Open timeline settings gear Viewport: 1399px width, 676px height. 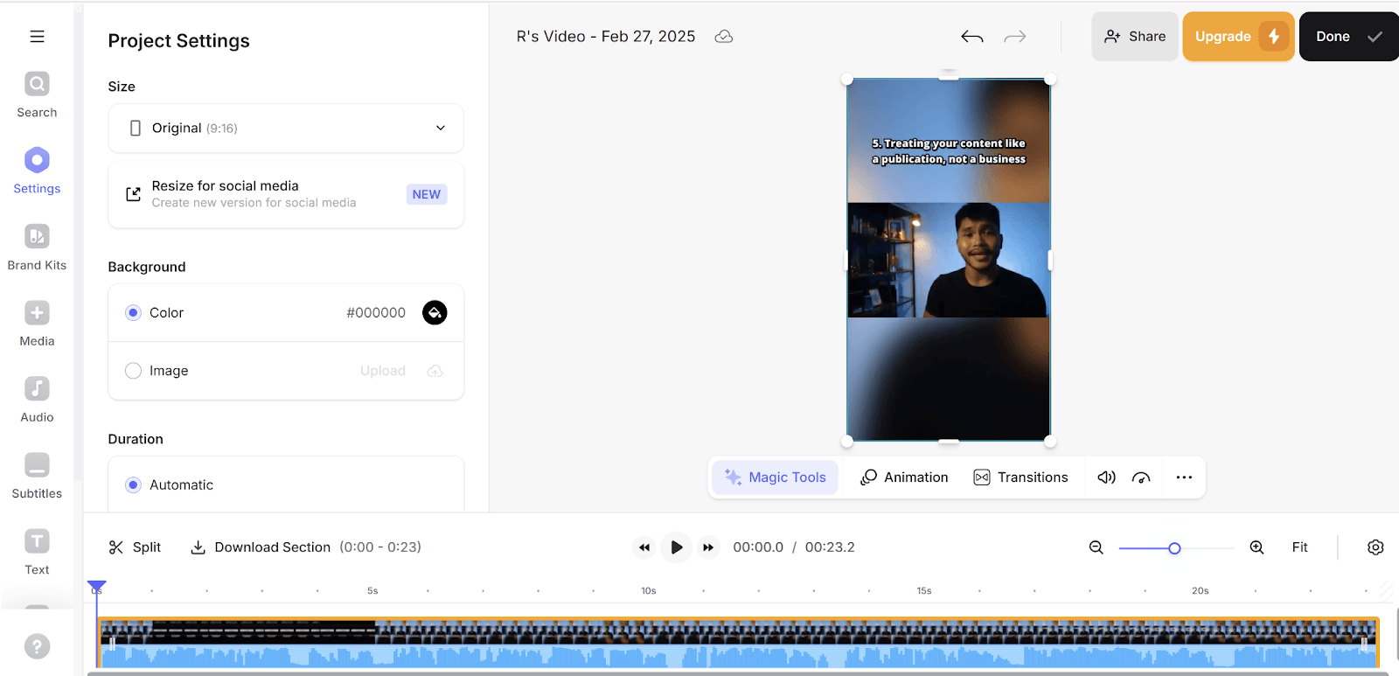(x=1375, y=547)
